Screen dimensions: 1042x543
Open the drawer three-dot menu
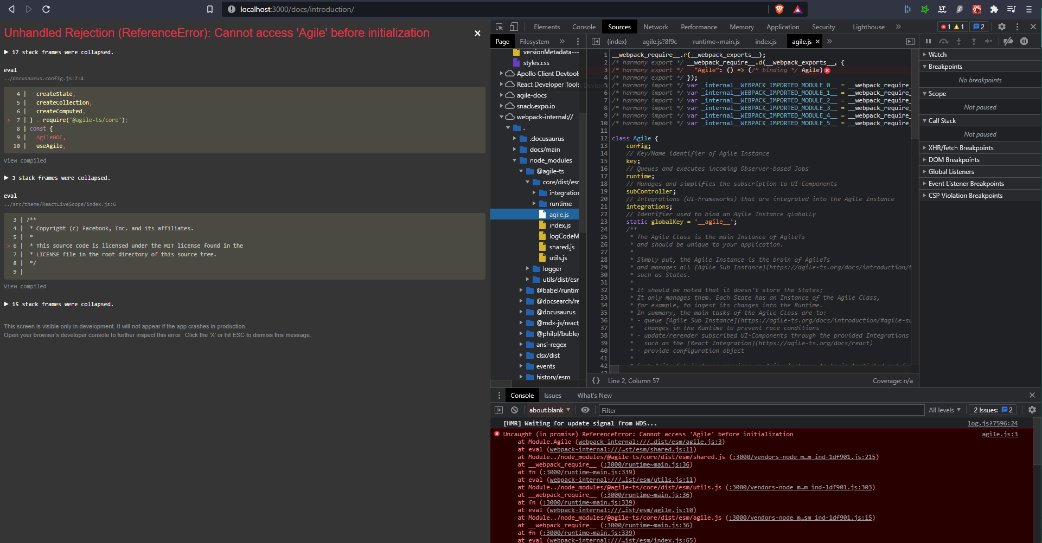(499, 395)
